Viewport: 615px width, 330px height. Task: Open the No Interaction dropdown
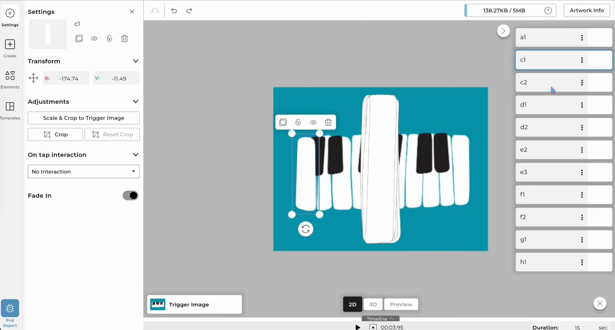click(x=84, y=171)
